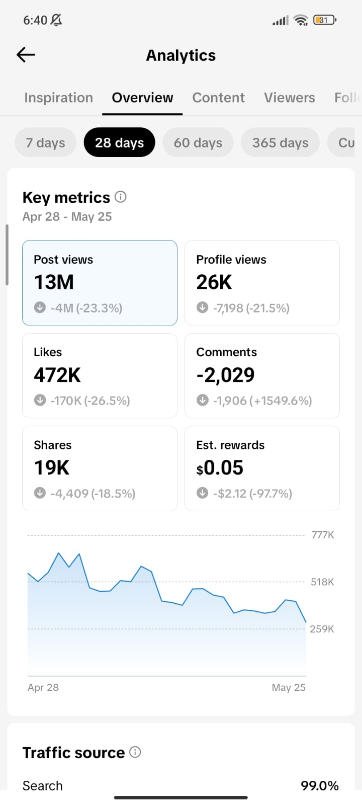This screenshot has height=805, width=362.
Task: Tap the muted notification bell icon
Action: pyautogui.click(x=57, y=20)
